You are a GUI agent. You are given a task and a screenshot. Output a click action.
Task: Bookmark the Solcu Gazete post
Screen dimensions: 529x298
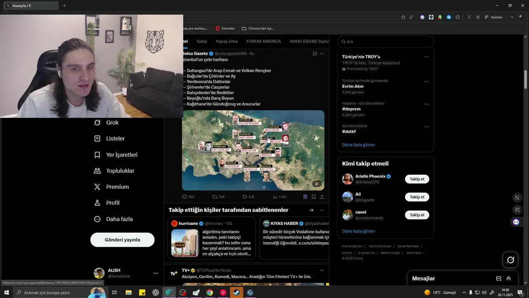point(314,197)
